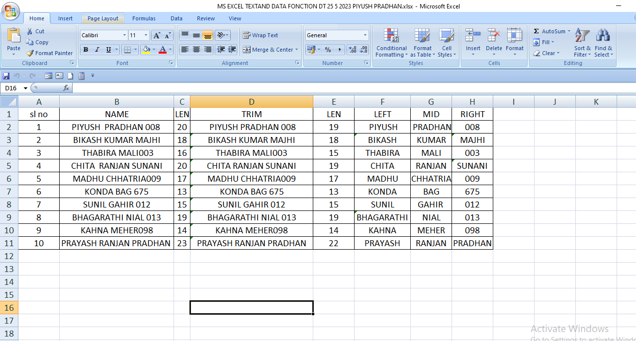Open the Name Box dropdown next to D16
This screenshot has height=341, width=636.
tap(25, 88)
